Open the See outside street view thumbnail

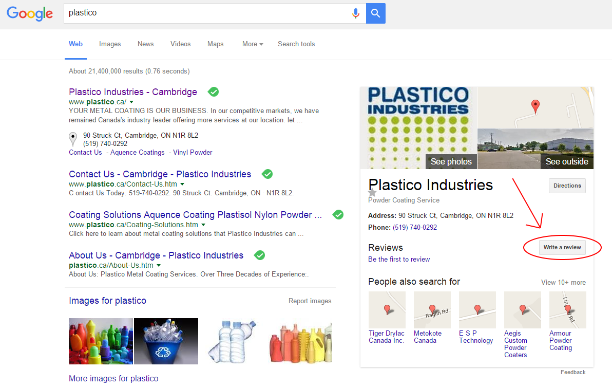click(535, 149)
